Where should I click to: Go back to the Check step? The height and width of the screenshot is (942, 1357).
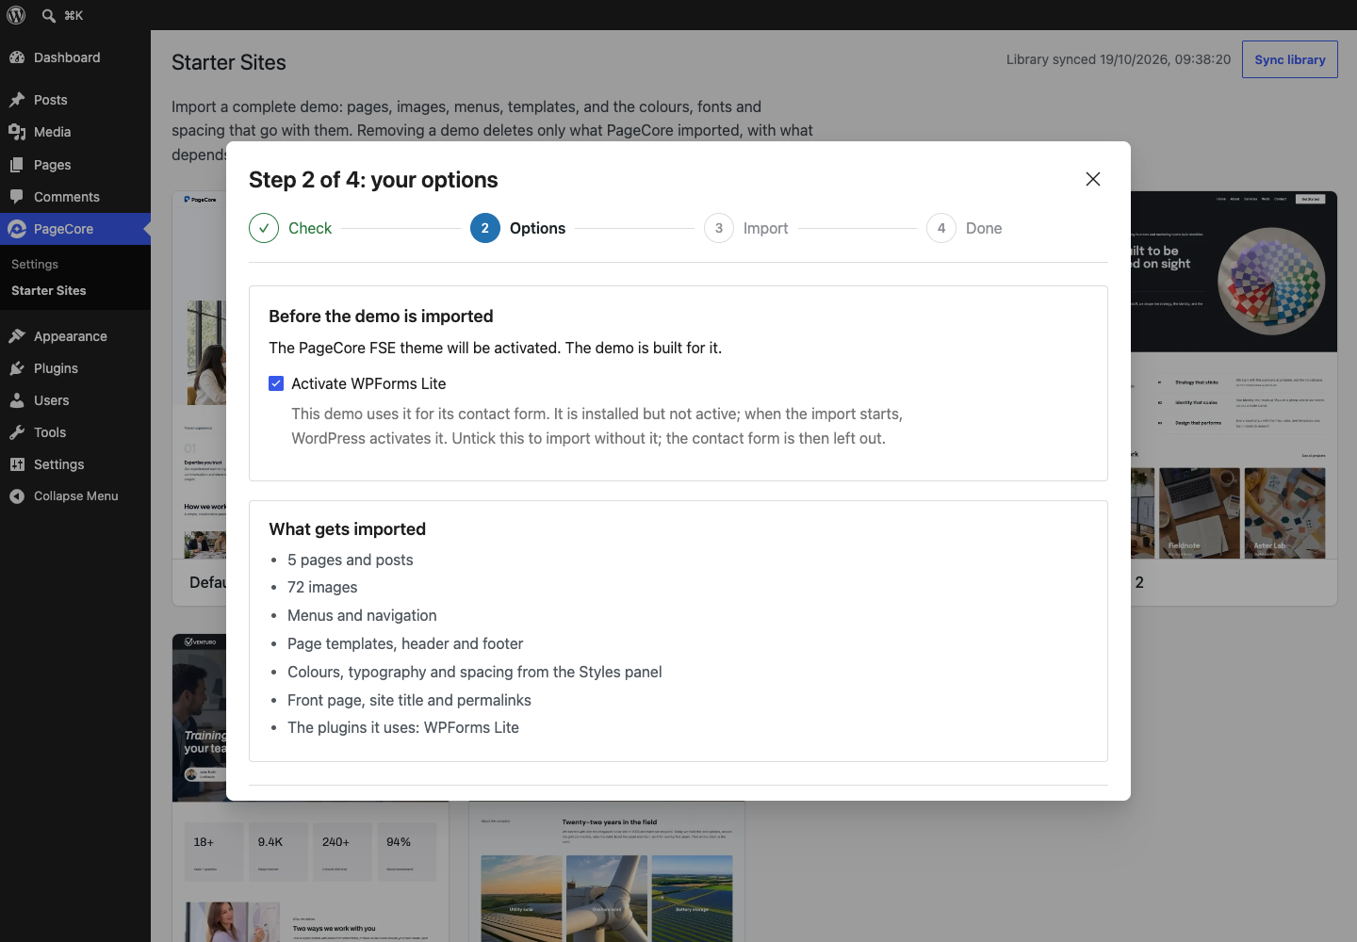pyautogui.click(x=290, y=228)
